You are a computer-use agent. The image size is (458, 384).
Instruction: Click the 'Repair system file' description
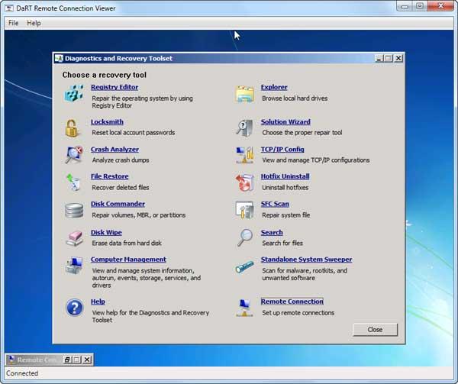286,215
